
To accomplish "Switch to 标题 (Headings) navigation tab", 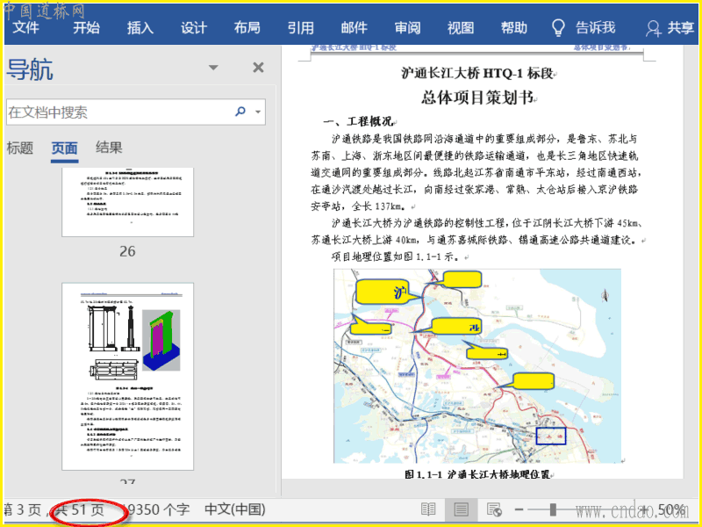I will coord(20,148).
